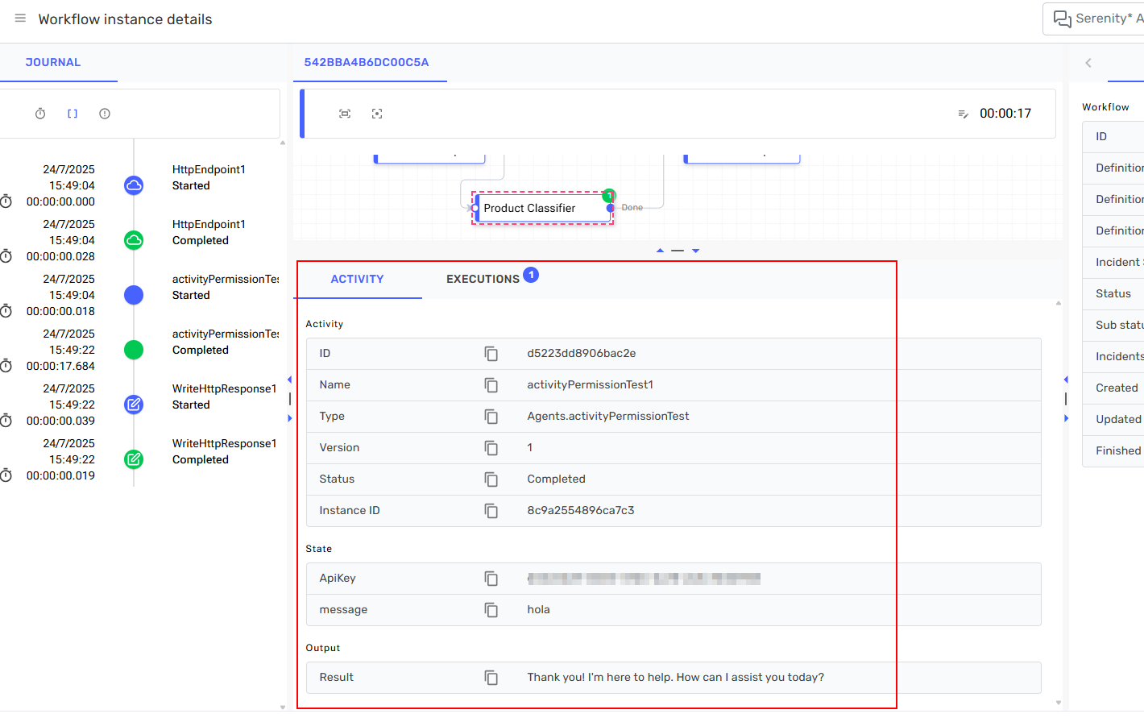
Task: Copy the Result output text
Action: 491,678
